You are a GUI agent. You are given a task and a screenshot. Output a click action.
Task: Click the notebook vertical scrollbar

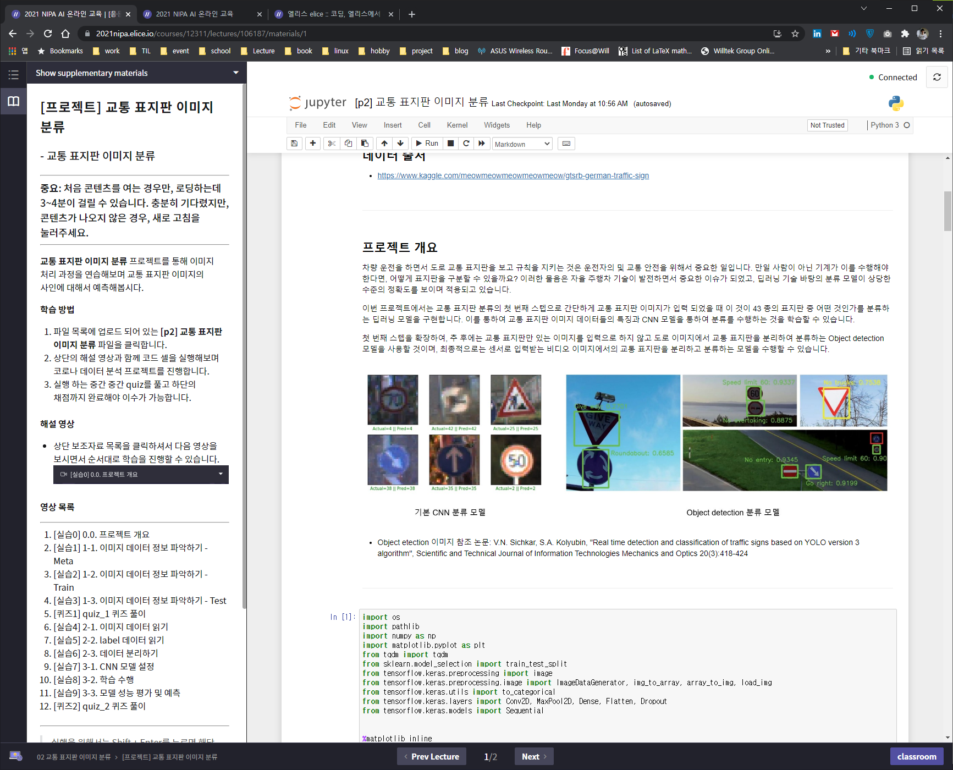[948, 211]
